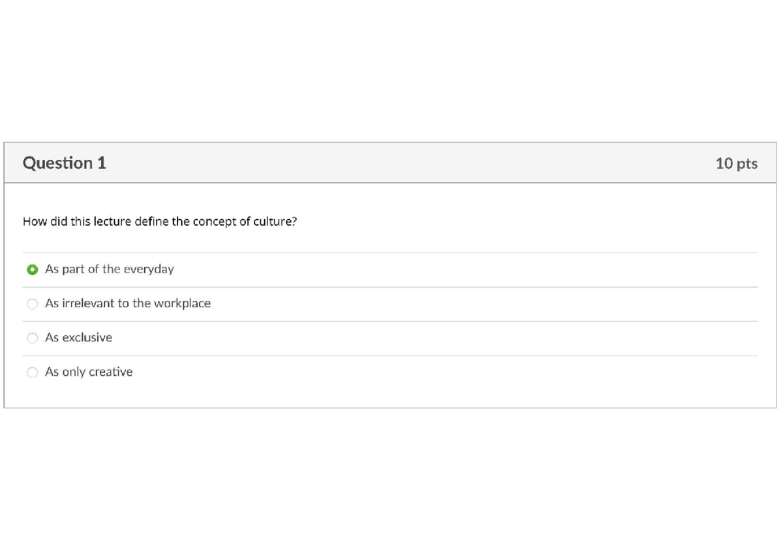Click the word "everyday" in the first answer
Image resolution: width=783 pixels, height=553 pixels.
click(149, 269)
